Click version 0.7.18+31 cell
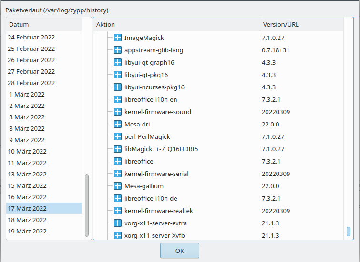Viewport: 360px width, 262px height. tap(276, 50)
